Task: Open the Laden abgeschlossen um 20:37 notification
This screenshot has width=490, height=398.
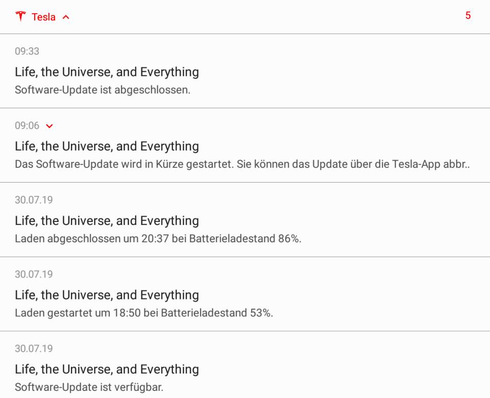Action: 245,219
